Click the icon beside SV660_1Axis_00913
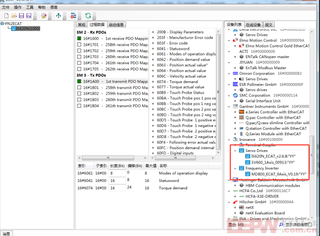Viewport: 320px width, 236px height. click(x=248, y=162)
